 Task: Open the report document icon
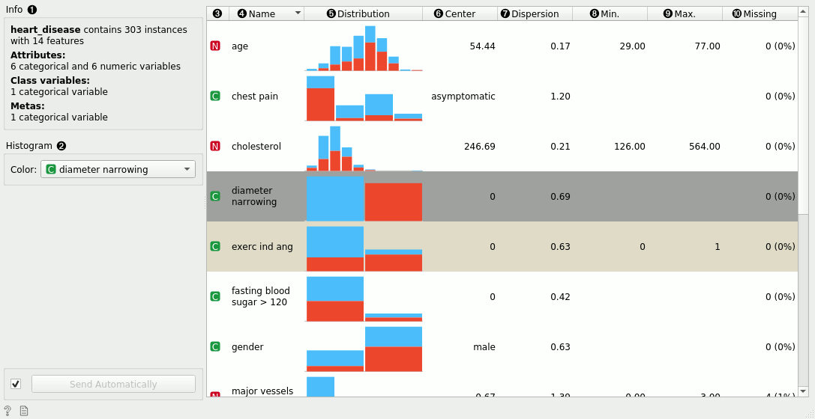coord(24,411)
